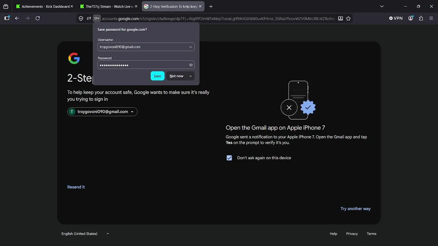Open the list all tabs chevron
The width and height of the screenshot is (438, 246).
click(382, 6)
